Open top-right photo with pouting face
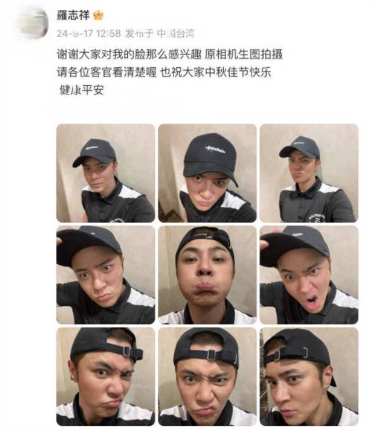Image resolution: width=379 pixels, height=431 pixels. click(x=309, y=173)
